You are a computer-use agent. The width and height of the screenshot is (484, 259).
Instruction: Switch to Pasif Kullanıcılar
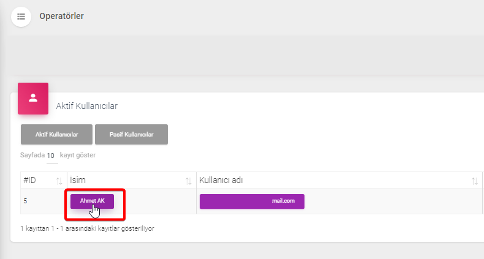pyautogui.click(x=132, y=135)
